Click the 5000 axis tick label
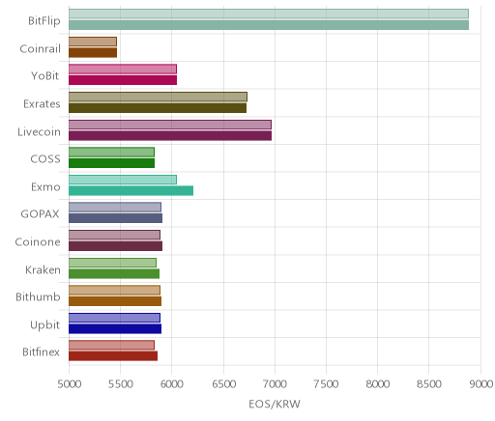The height and width of the screenshot is (421, 495). (70, 384)
